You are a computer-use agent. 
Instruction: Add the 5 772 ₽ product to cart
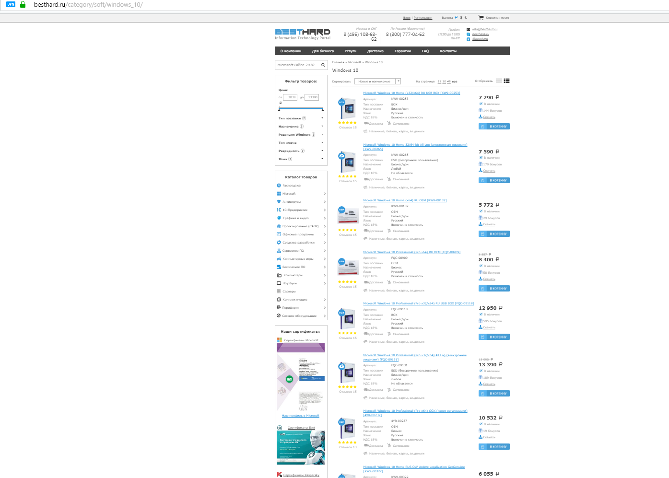click(x=494, y=234)
